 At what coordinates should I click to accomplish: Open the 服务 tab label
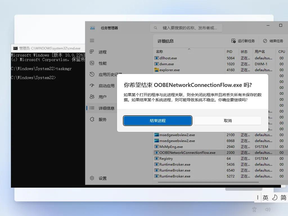pos(102,120)
